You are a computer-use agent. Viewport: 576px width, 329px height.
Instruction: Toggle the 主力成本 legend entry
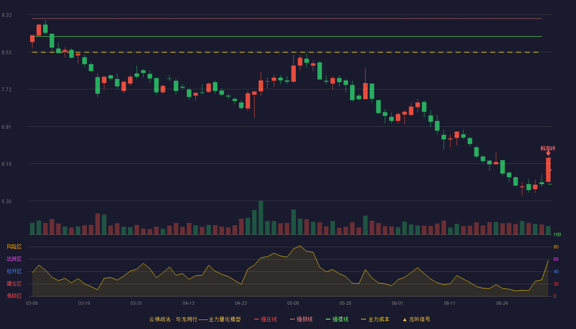[375, 319]
